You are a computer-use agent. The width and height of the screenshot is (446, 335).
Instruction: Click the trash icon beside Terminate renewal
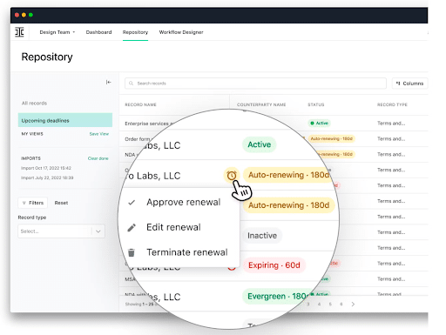132,252
